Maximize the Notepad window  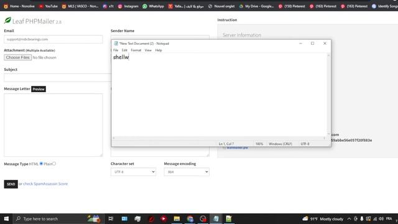(312, 44)
